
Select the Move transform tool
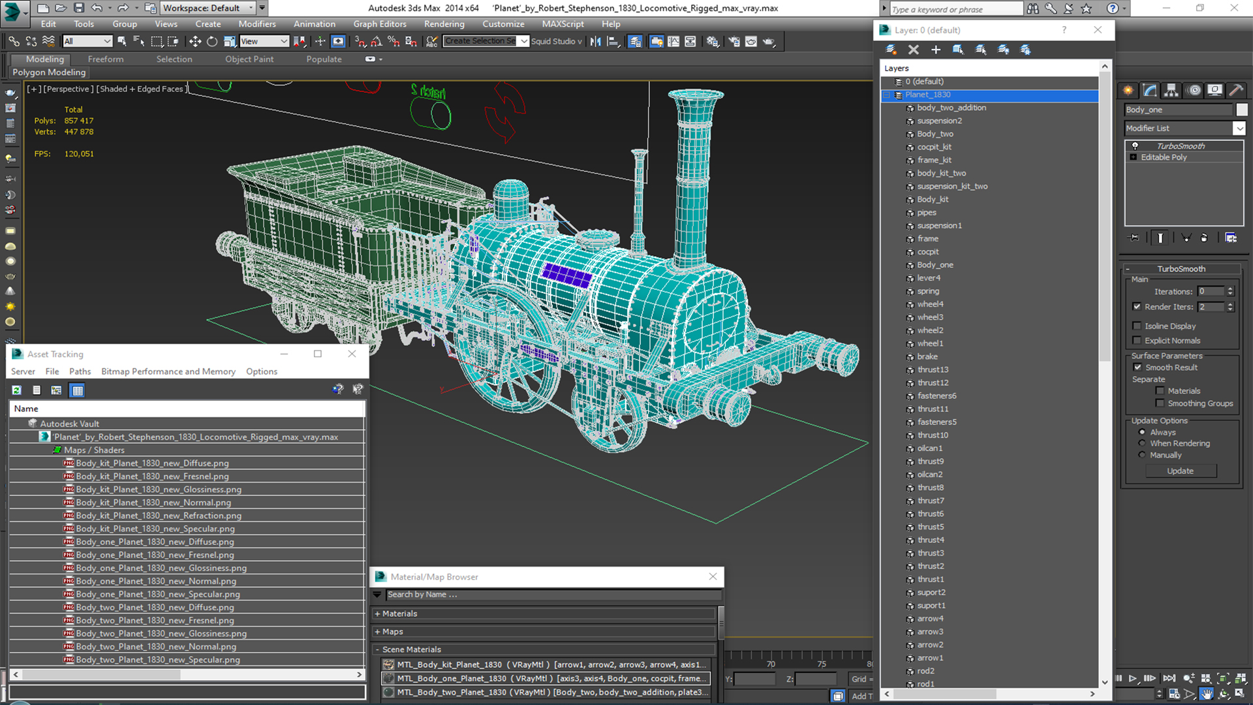194,41
